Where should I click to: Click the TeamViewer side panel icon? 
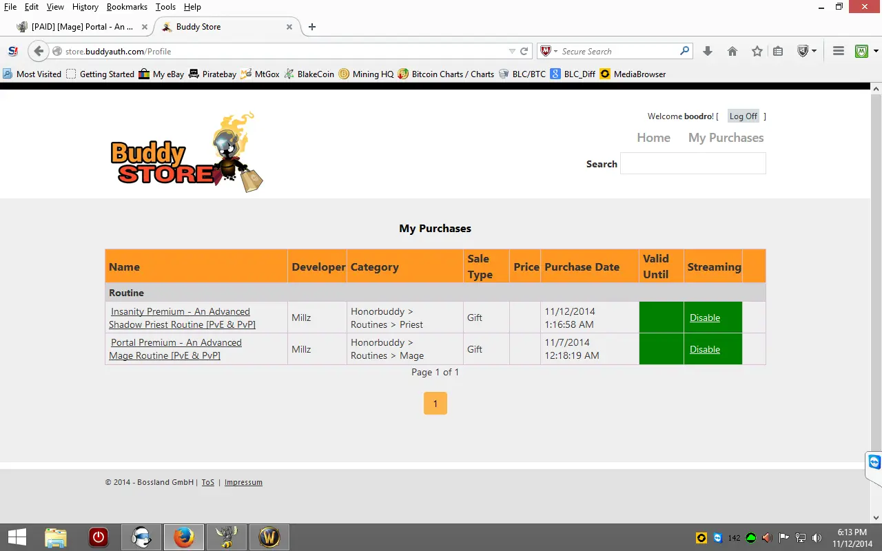(x=874, y=461)
